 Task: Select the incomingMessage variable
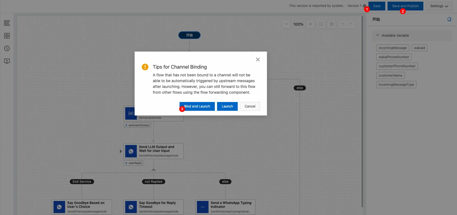[392, 48]
